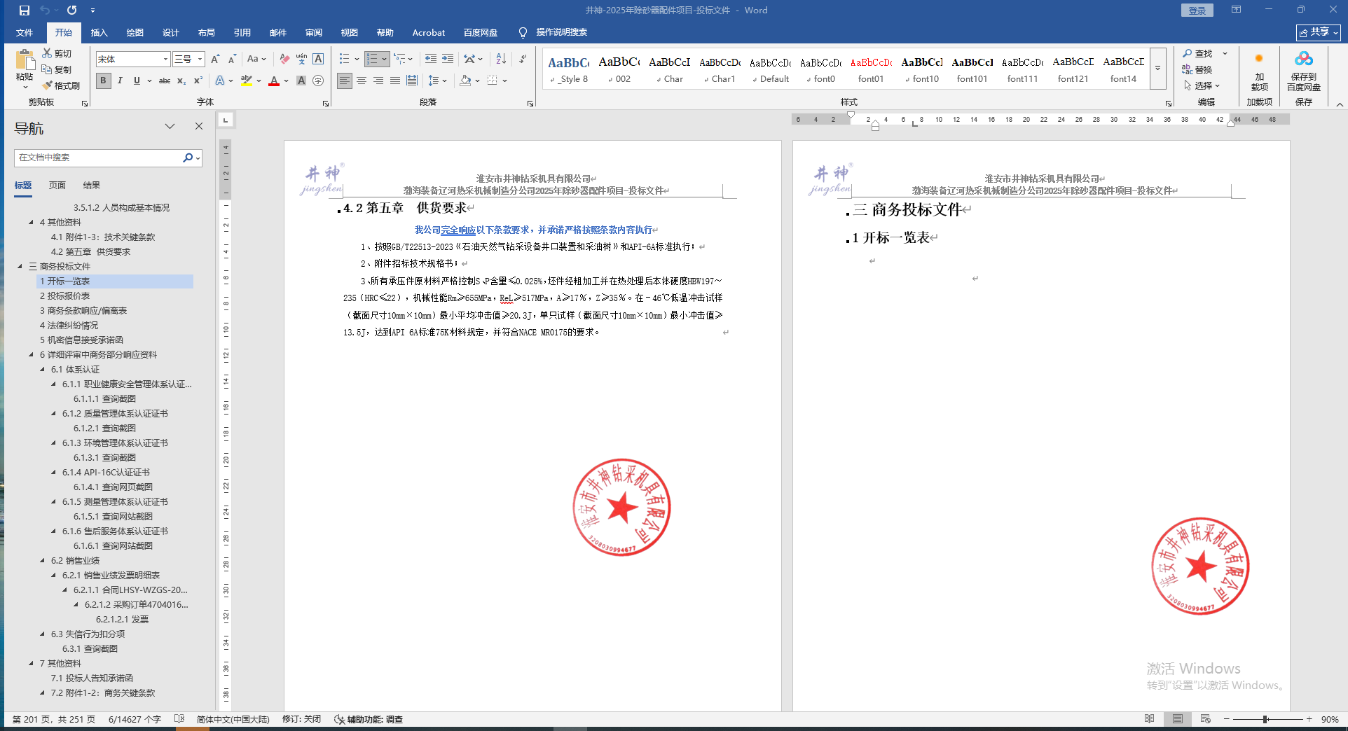Show or hide paragraph marks
The image size is (1348, 731).
523,59
